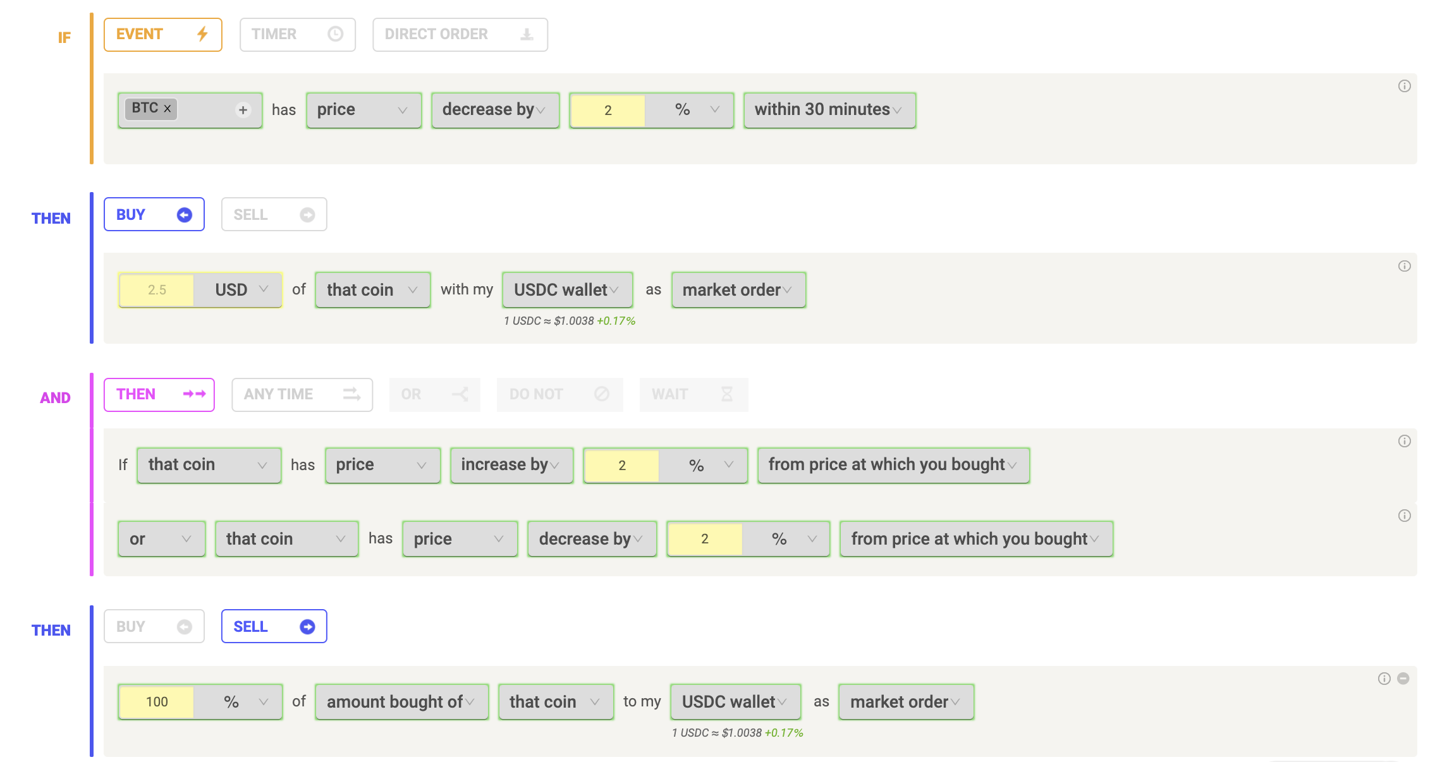Open the "within 30 minutes" timeframe dropdown
The height and width of the screenshot is (762, 1435).
pyautogui.click(x=828, y=109)
